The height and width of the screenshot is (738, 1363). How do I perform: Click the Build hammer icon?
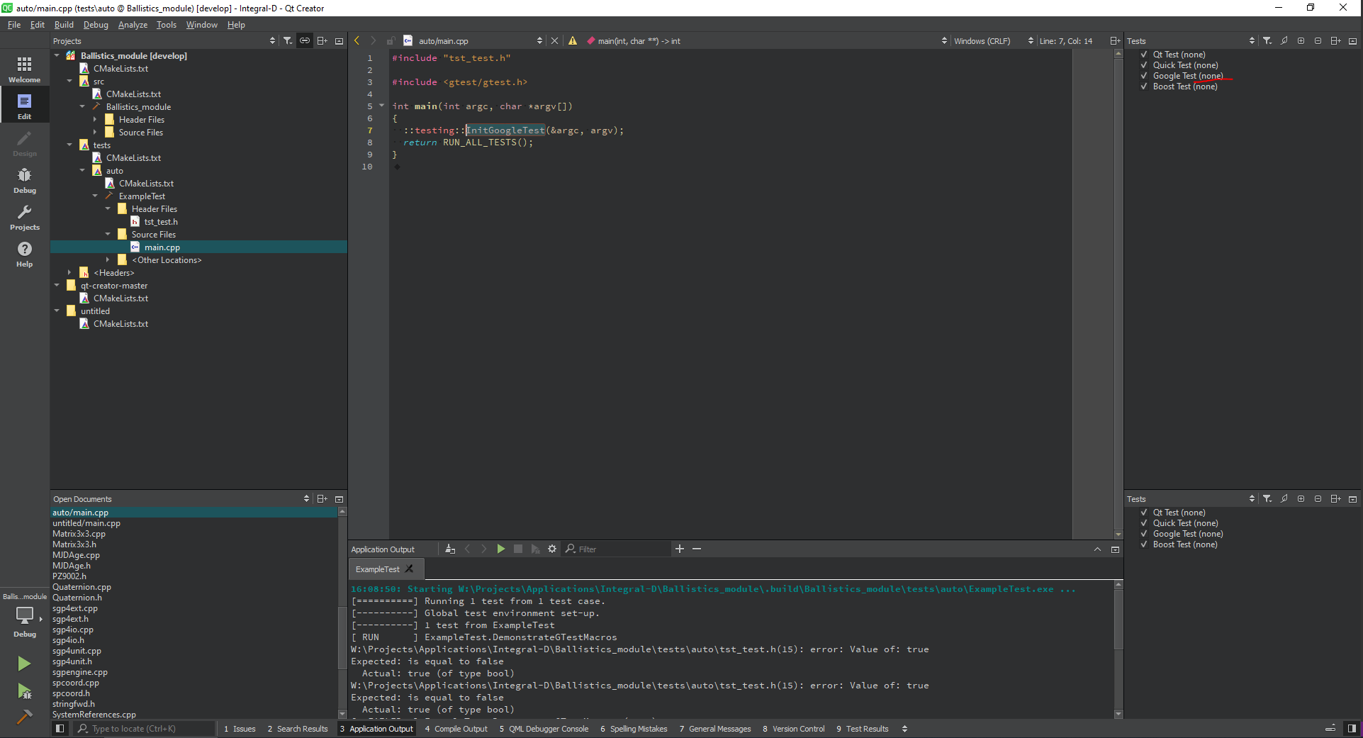click(24, 717)
